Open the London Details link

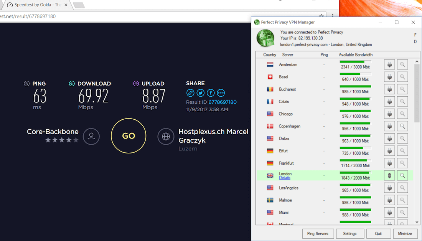tap(285, 178)
